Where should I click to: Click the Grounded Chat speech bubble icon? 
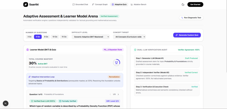click(74, 4)
